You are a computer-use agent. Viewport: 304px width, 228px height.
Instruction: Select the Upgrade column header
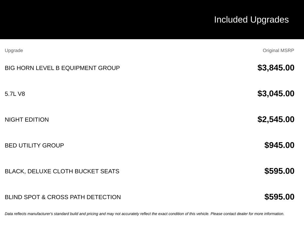[14, 50]
